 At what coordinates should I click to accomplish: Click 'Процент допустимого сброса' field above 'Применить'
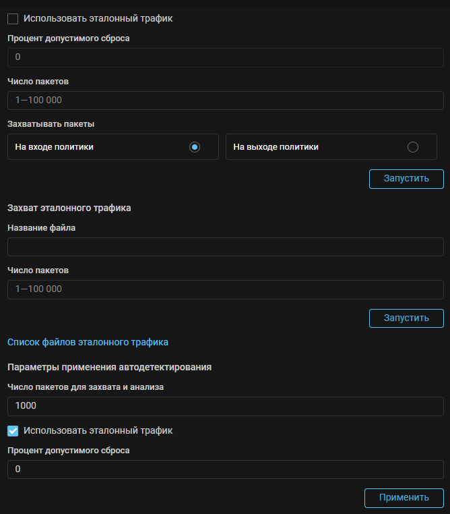point(225,469)
